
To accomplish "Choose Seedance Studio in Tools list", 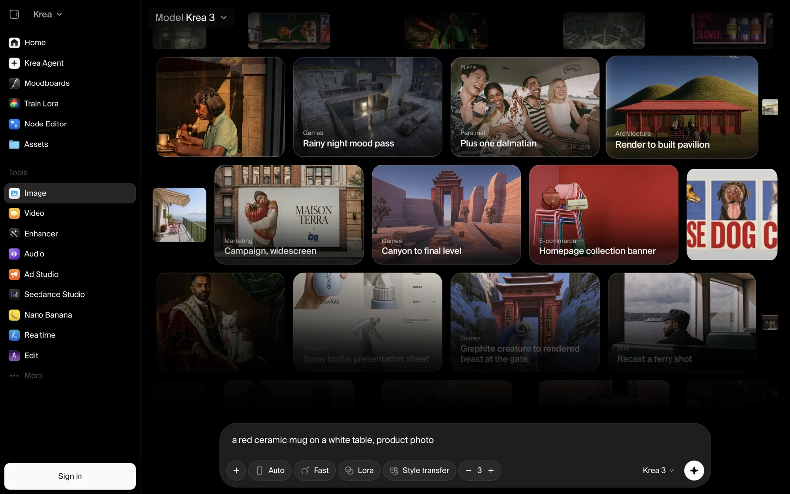I will click(x=70, y=294).
